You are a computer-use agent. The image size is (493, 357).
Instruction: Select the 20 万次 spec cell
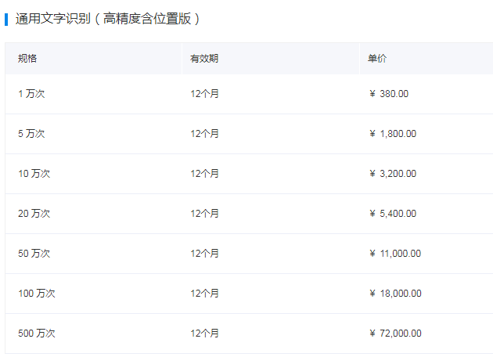tap(34, 214)
